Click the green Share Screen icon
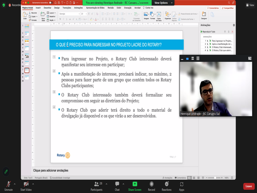 135,184
